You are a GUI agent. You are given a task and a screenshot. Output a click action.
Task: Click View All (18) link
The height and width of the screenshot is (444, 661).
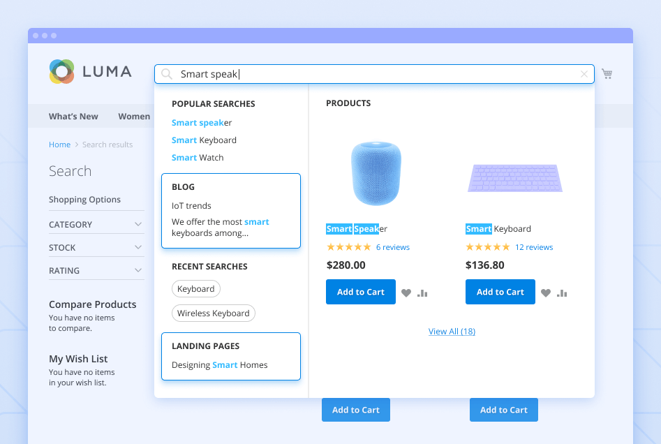[452, 332]
